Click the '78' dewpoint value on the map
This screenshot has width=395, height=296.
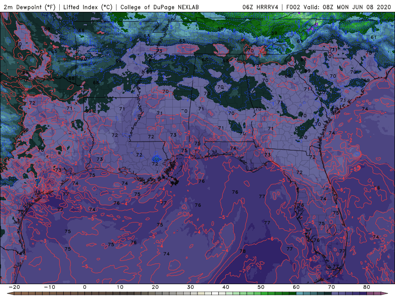point(242,251)
